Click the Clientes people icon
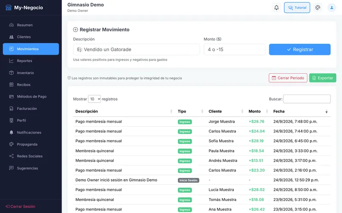342x213 pixels. coord(12,37)
